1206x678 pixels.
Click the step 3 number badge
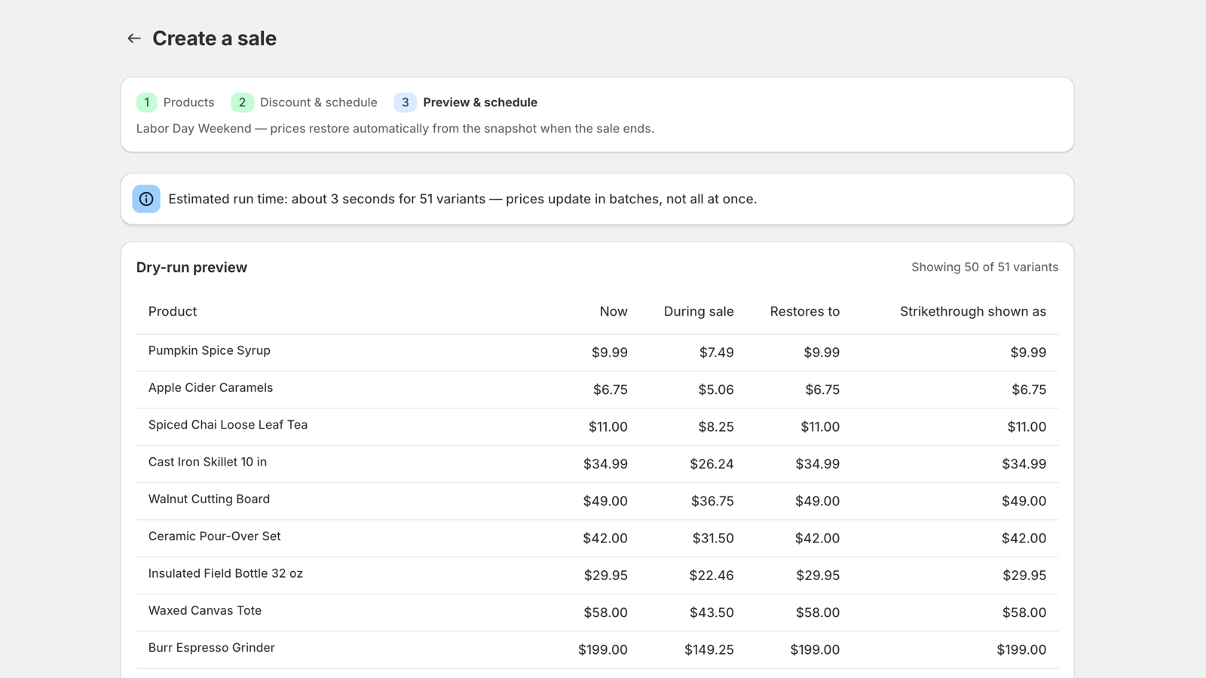click(x=405, y=102)
